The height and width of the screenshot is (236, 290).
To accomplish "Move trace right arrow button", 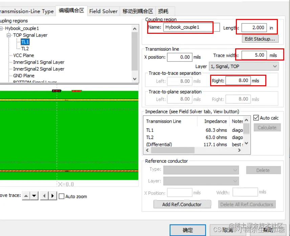I will click(x=53, y=196).
